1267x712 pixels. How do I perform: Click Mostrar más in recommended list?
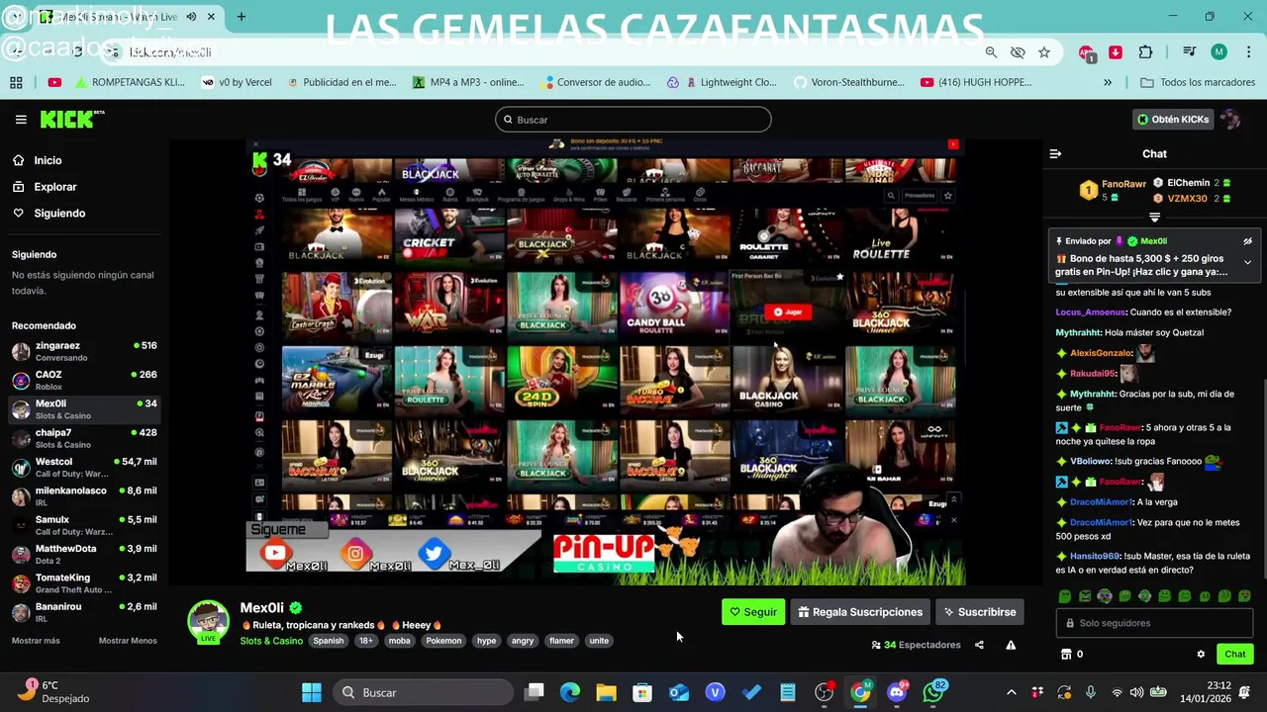pos(36,641)
